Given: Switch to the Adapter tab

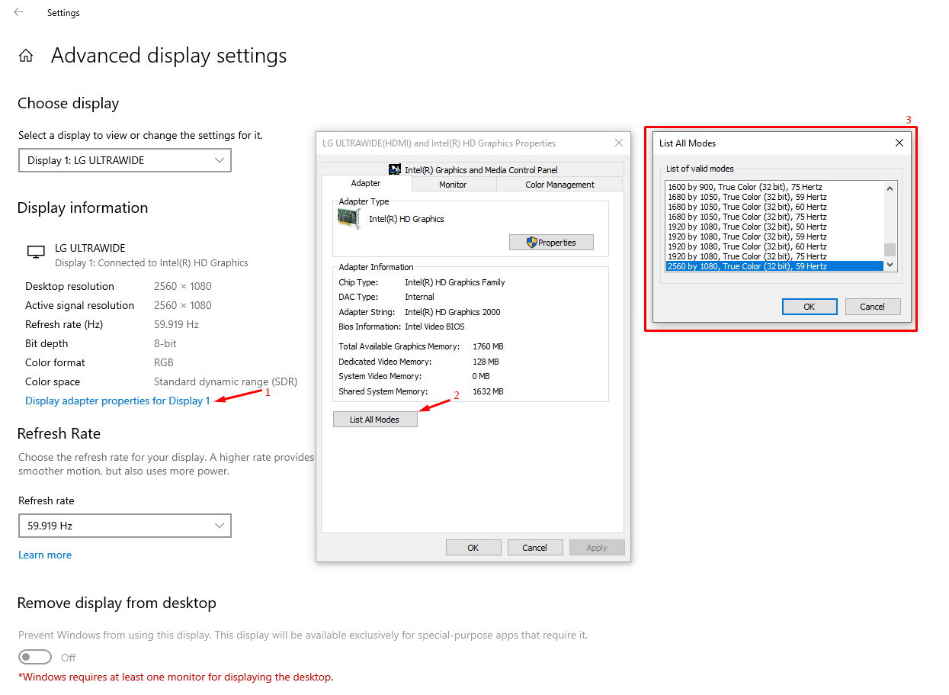Looking at the screenshot, I should [366, 183].
